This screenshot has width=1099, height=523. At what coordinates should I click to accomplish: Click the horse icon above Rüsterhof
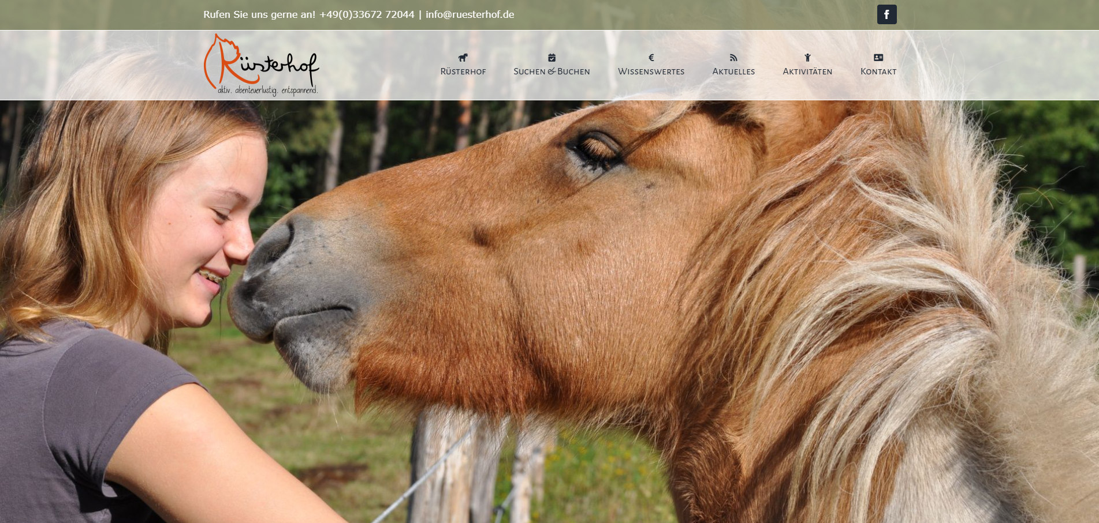point(463,58)
